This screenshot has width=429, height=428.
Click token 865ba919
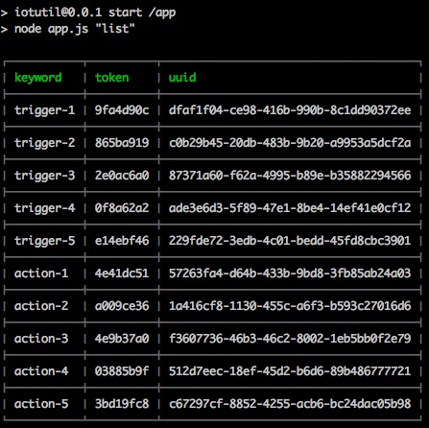(122, 143)
